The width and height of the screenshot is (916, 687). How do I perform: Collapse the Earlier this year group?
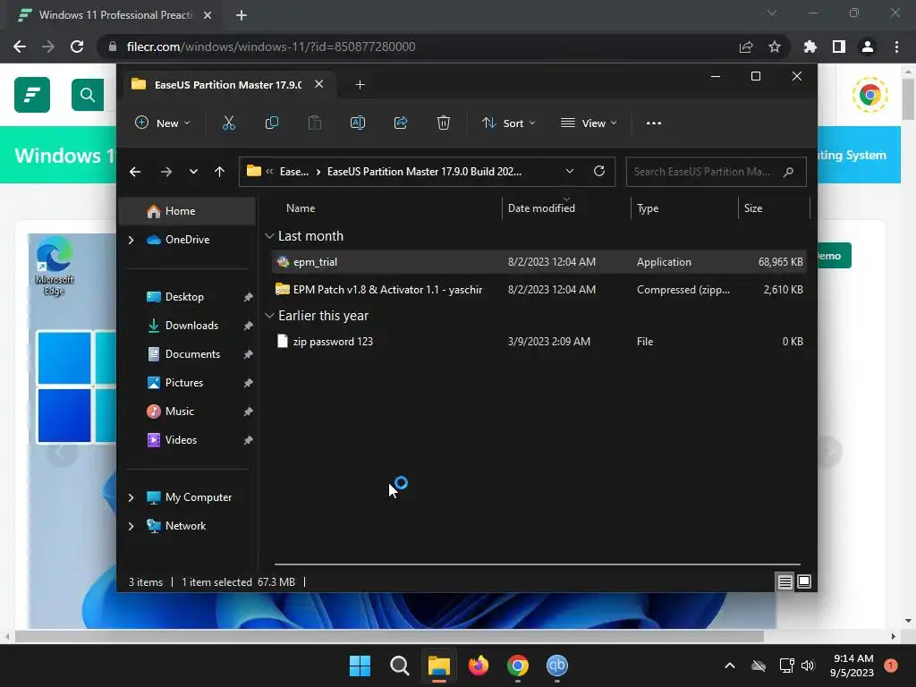[x=269, y=316]
